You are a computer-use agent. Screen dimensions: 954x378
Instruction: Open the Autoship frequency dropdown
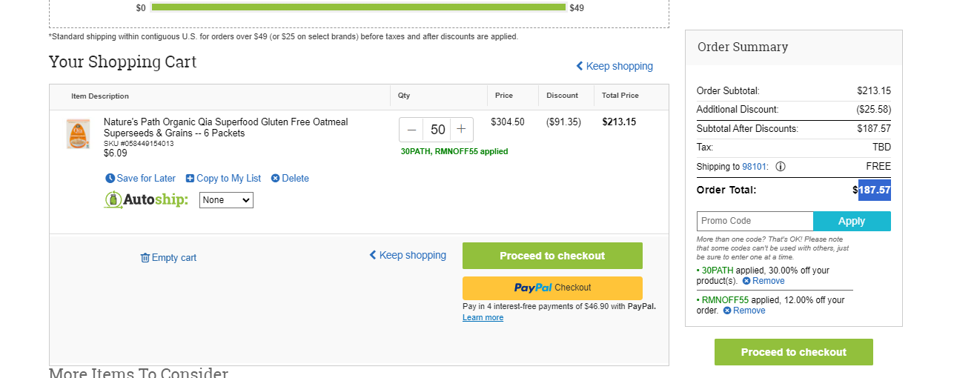coord(226,200)
